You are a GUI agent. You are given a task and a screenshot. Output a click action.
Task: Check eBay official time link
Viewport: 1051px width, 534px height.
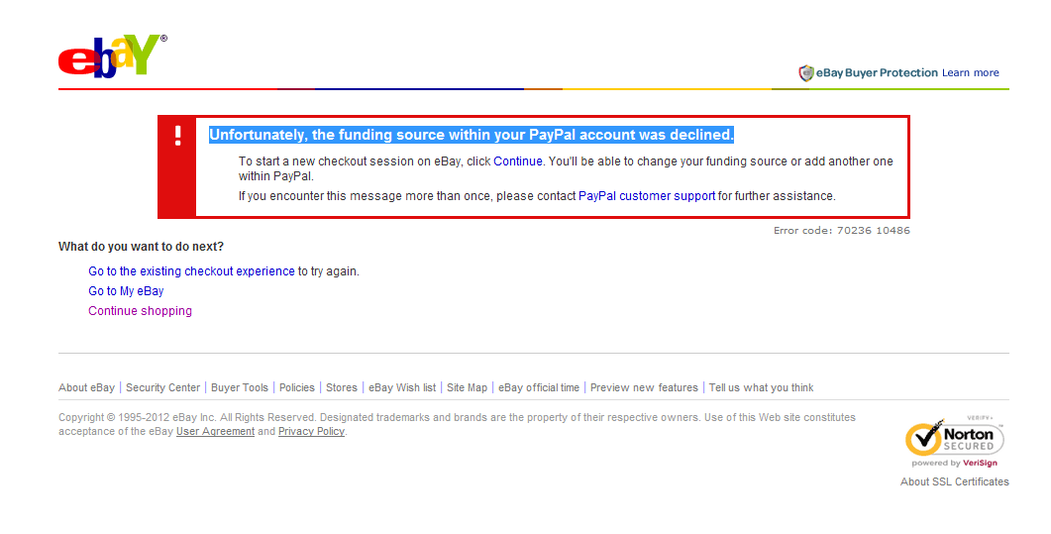[x=539, y=388]
